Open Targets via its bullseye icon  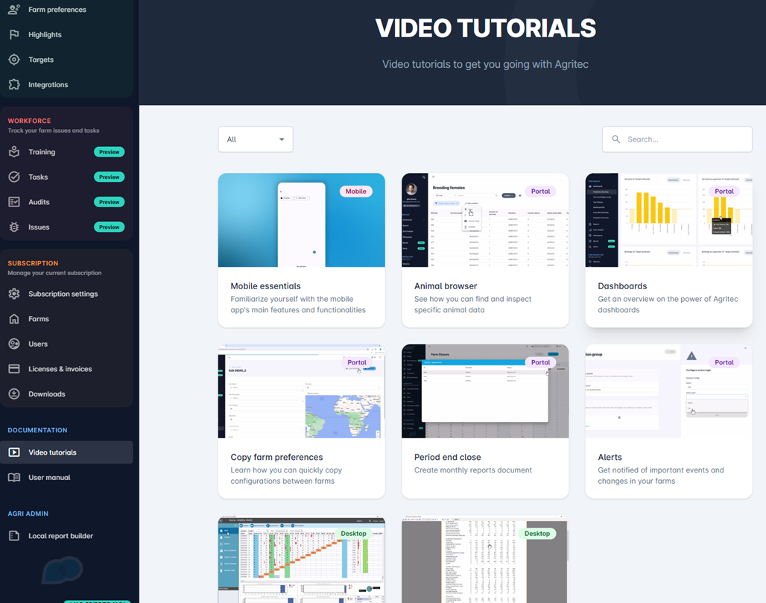[x=14, y=60]
